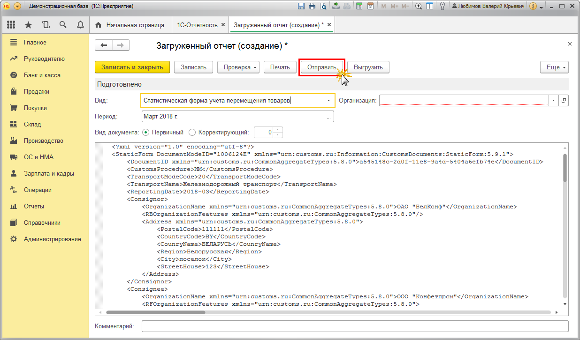Click the Вид field with Статистическая форма text
The image size is (580, 340).
pos(232,100)
